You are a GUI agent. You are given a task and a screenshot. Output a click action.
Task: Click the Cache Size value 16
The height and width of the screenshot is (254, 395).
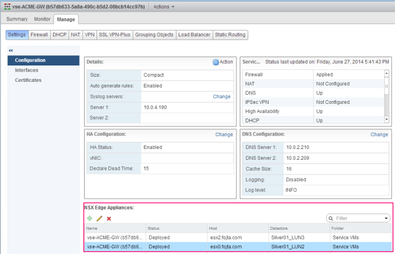[289, 169]
